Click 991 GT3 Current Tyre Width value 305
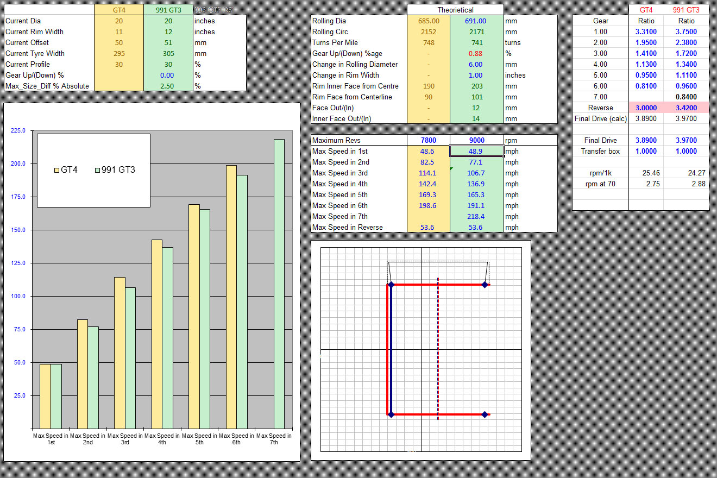 click(168, 54)
